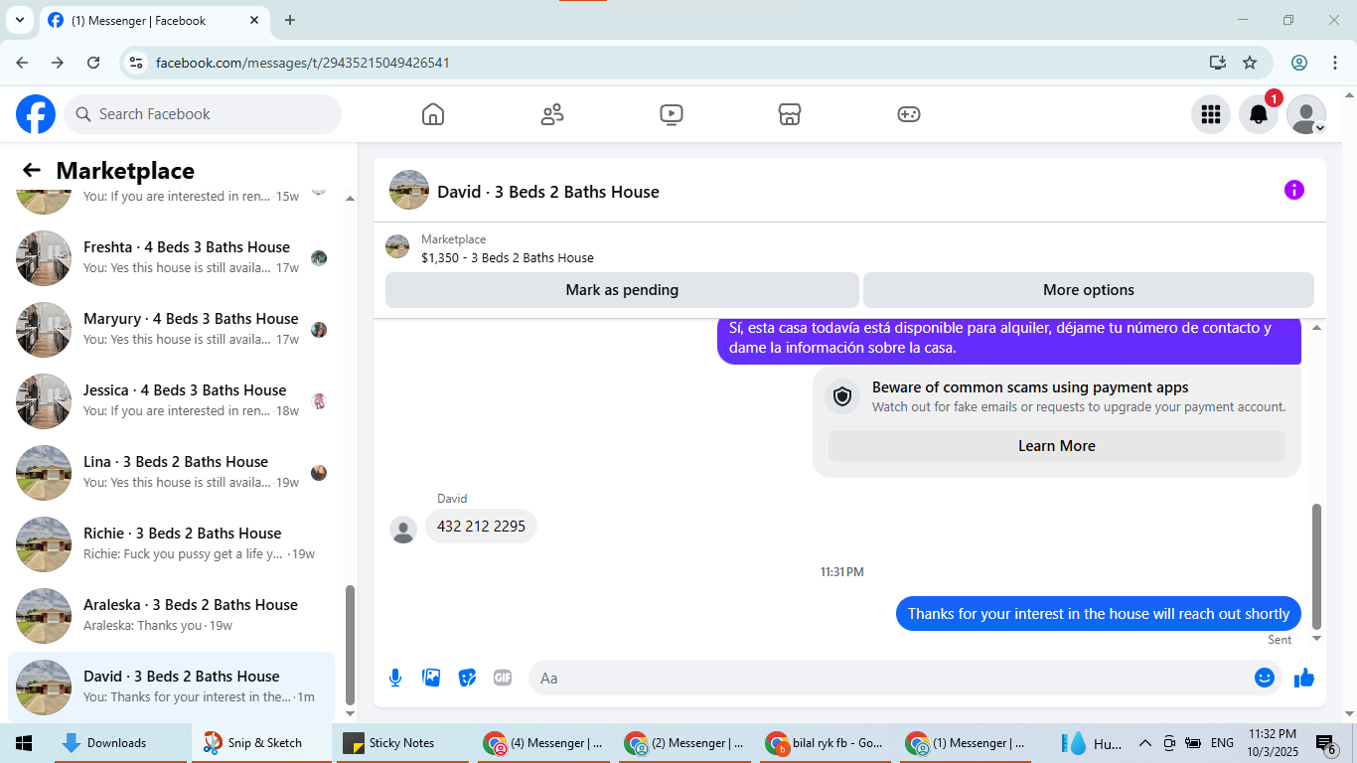
Task: Click the back arrow beside Marketplace
Action: (32, 170)
